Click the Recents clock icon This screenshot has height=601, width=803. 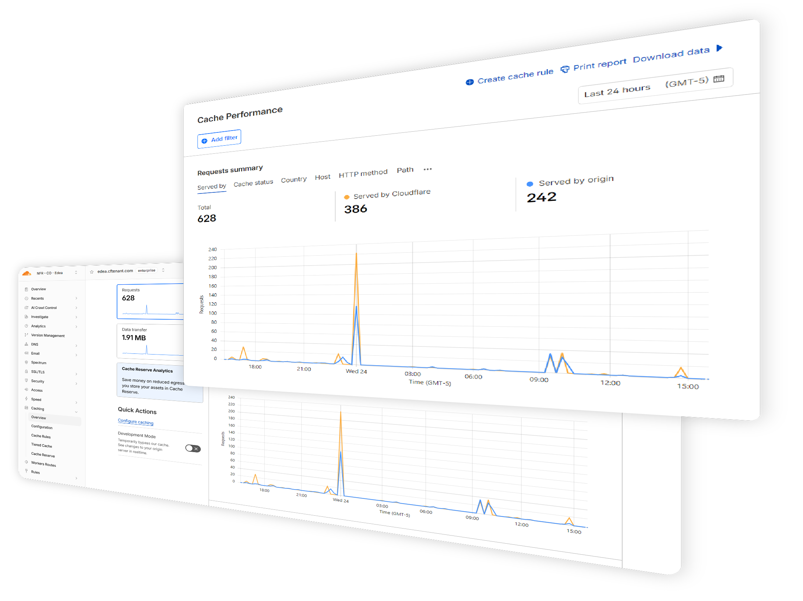click(x=26, y=298)
